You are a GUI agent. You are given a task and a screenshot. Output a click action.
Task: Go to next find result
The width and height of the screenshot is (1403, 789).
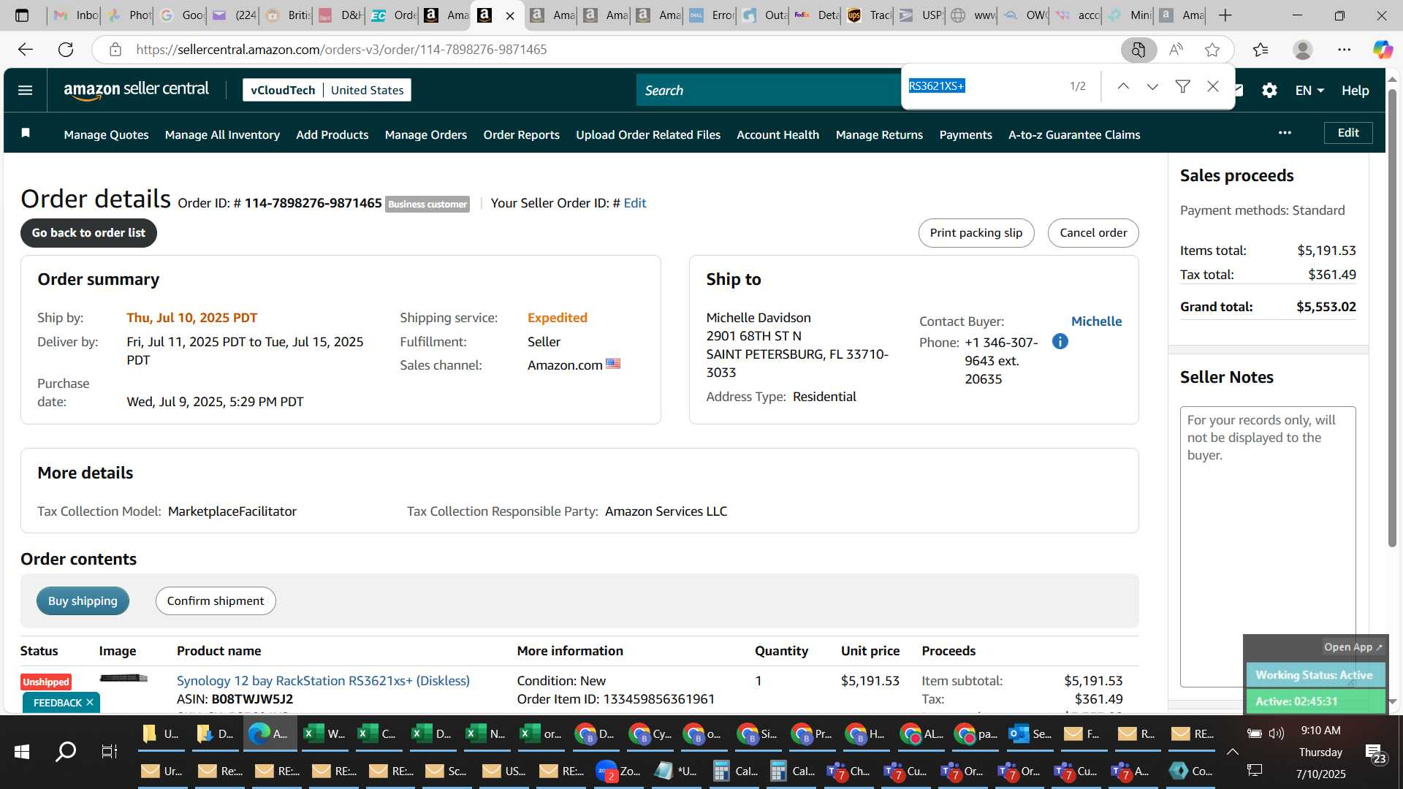tap(1152, 86)
